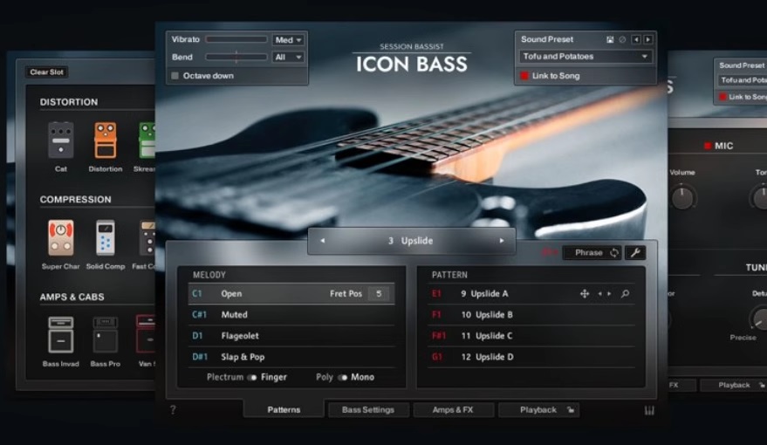The image size is (767, 445).
Task: Expand the Bend All dropdown
Action: pyautogui.click(x=288, y=58)
